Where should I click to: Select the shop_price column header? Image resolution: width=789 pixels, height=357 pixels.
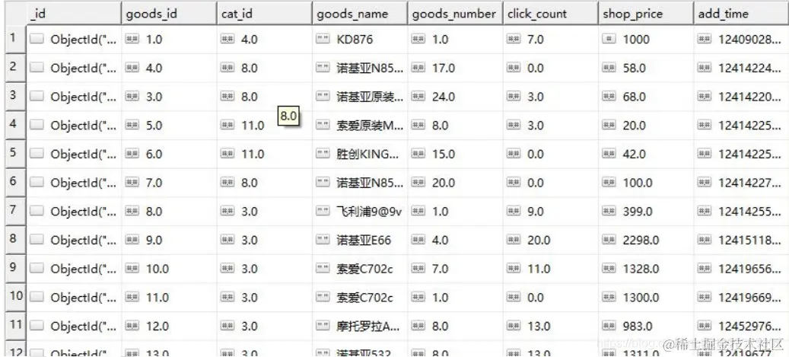[646, 14]
